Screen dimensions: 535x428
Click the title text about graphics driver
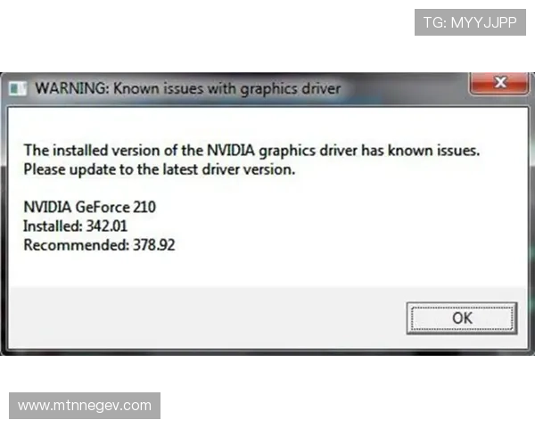[x=188, y=89]
